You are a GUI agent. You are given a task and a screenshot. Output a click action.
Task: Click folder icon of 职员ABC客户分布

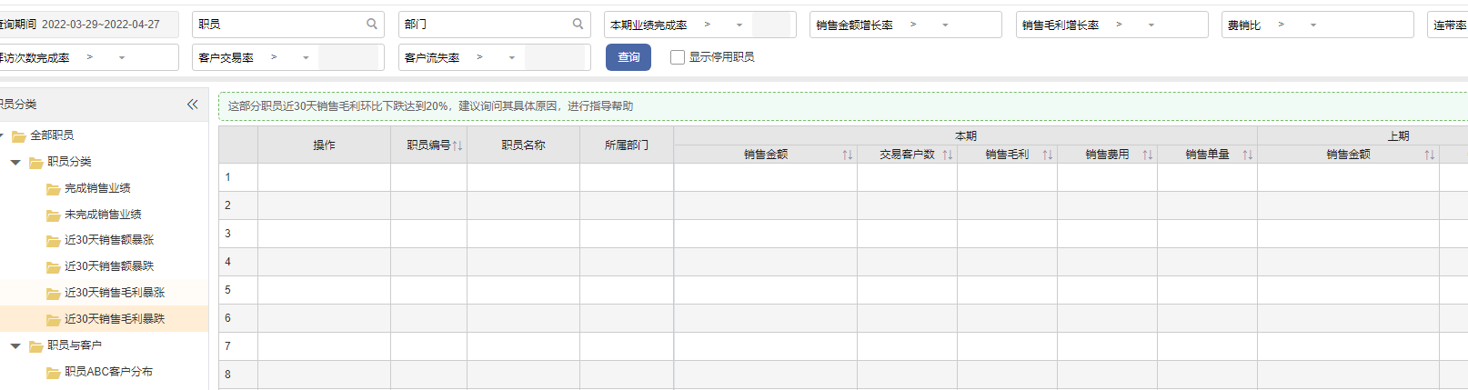[x=54, y=373]
